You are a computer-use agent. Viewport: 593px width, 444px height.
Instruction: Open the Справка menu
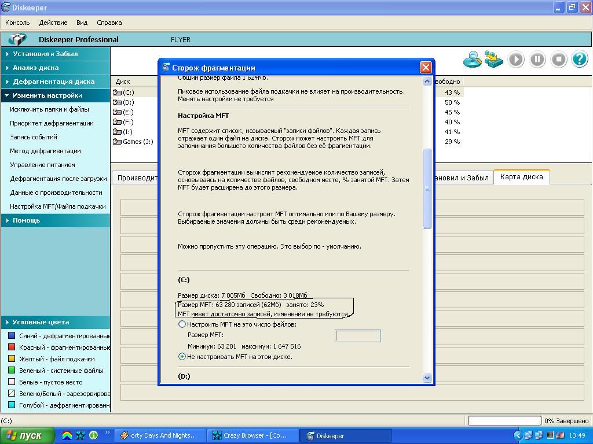tap(109, 23)
